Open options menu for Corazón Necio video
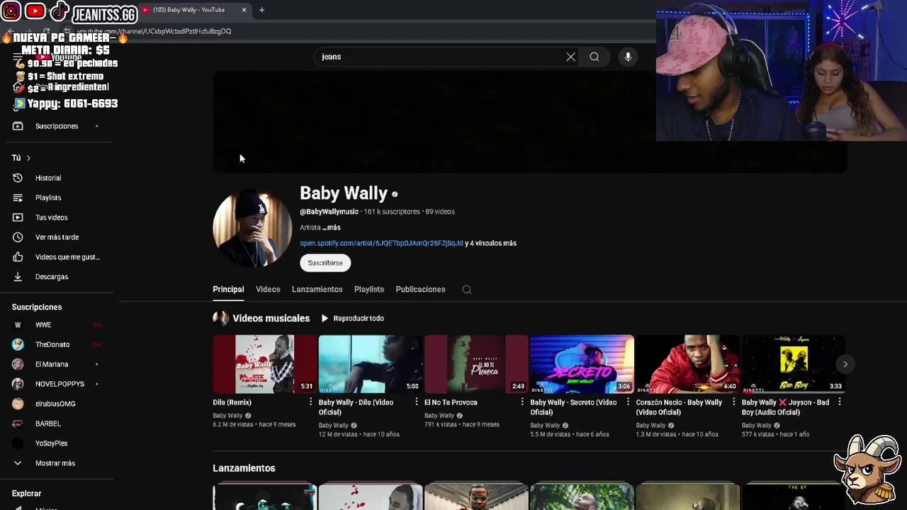The height and width of the screenshot is (510, 907). 733,402
